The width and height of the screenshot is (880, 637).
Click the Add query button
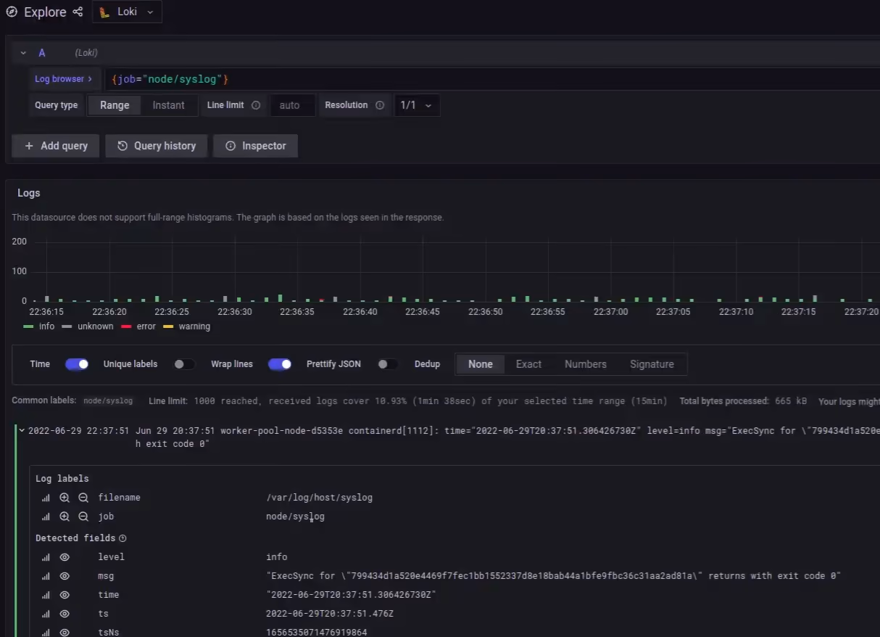coord(55,146)
